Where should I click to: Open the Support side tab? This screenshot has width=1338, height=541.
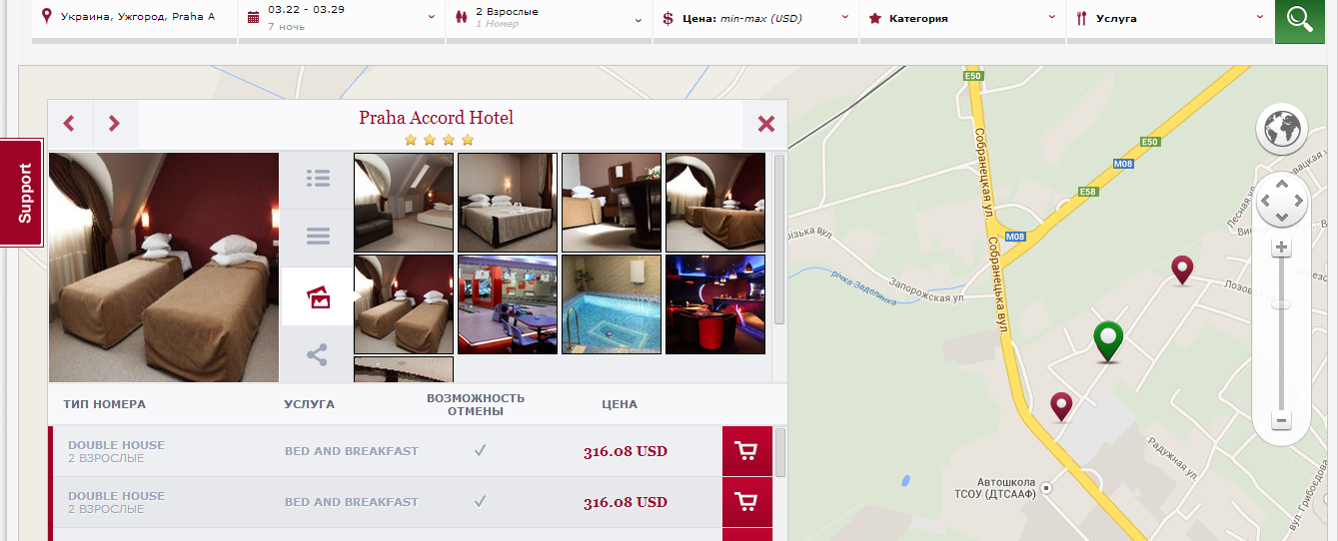point(24,193)
